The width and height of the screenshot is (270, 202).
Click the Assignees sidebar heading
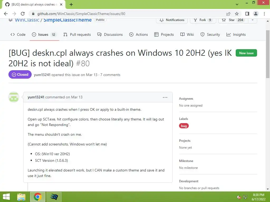click(x=186, y=99)
